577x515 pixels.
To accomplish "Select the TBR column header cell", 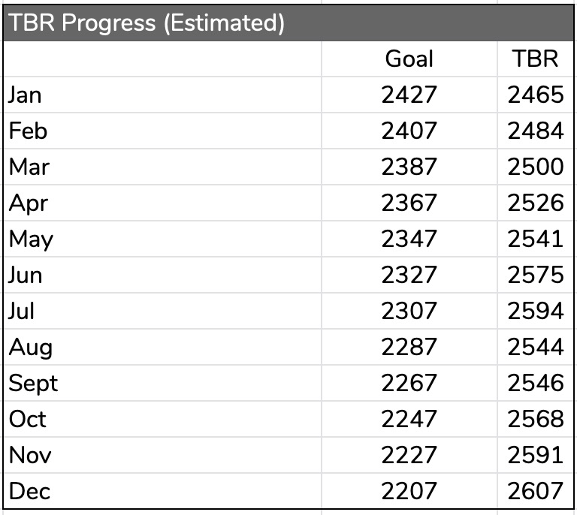I will 535,59.
